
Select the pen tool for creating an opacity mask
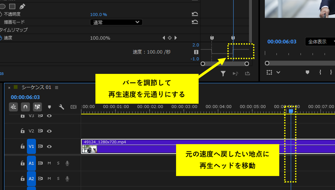pos(22,6)
